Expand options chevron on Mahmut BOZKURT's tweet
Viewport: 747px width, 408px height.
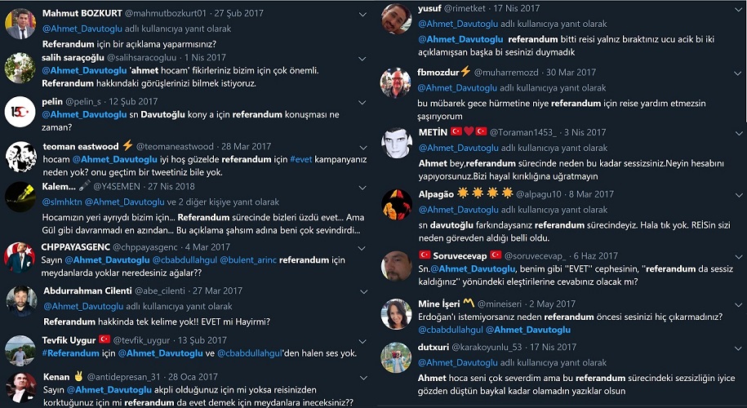[x=362, y=15]
